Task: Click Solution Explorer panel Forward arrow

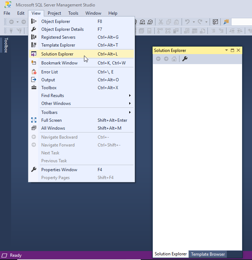Action: tap(166, 59)
